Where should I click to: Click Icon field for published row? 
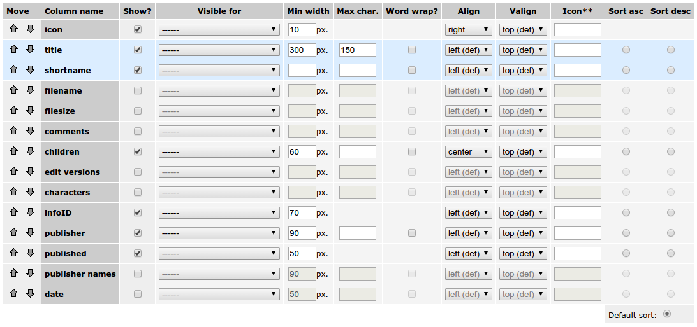(577, 254)
